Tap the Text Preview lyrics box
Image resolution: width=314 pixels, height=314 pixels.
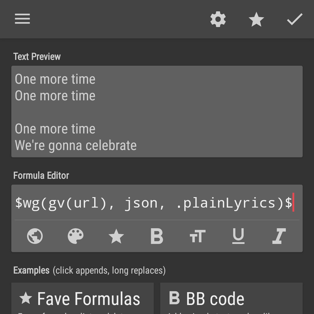tap(157, 111)
